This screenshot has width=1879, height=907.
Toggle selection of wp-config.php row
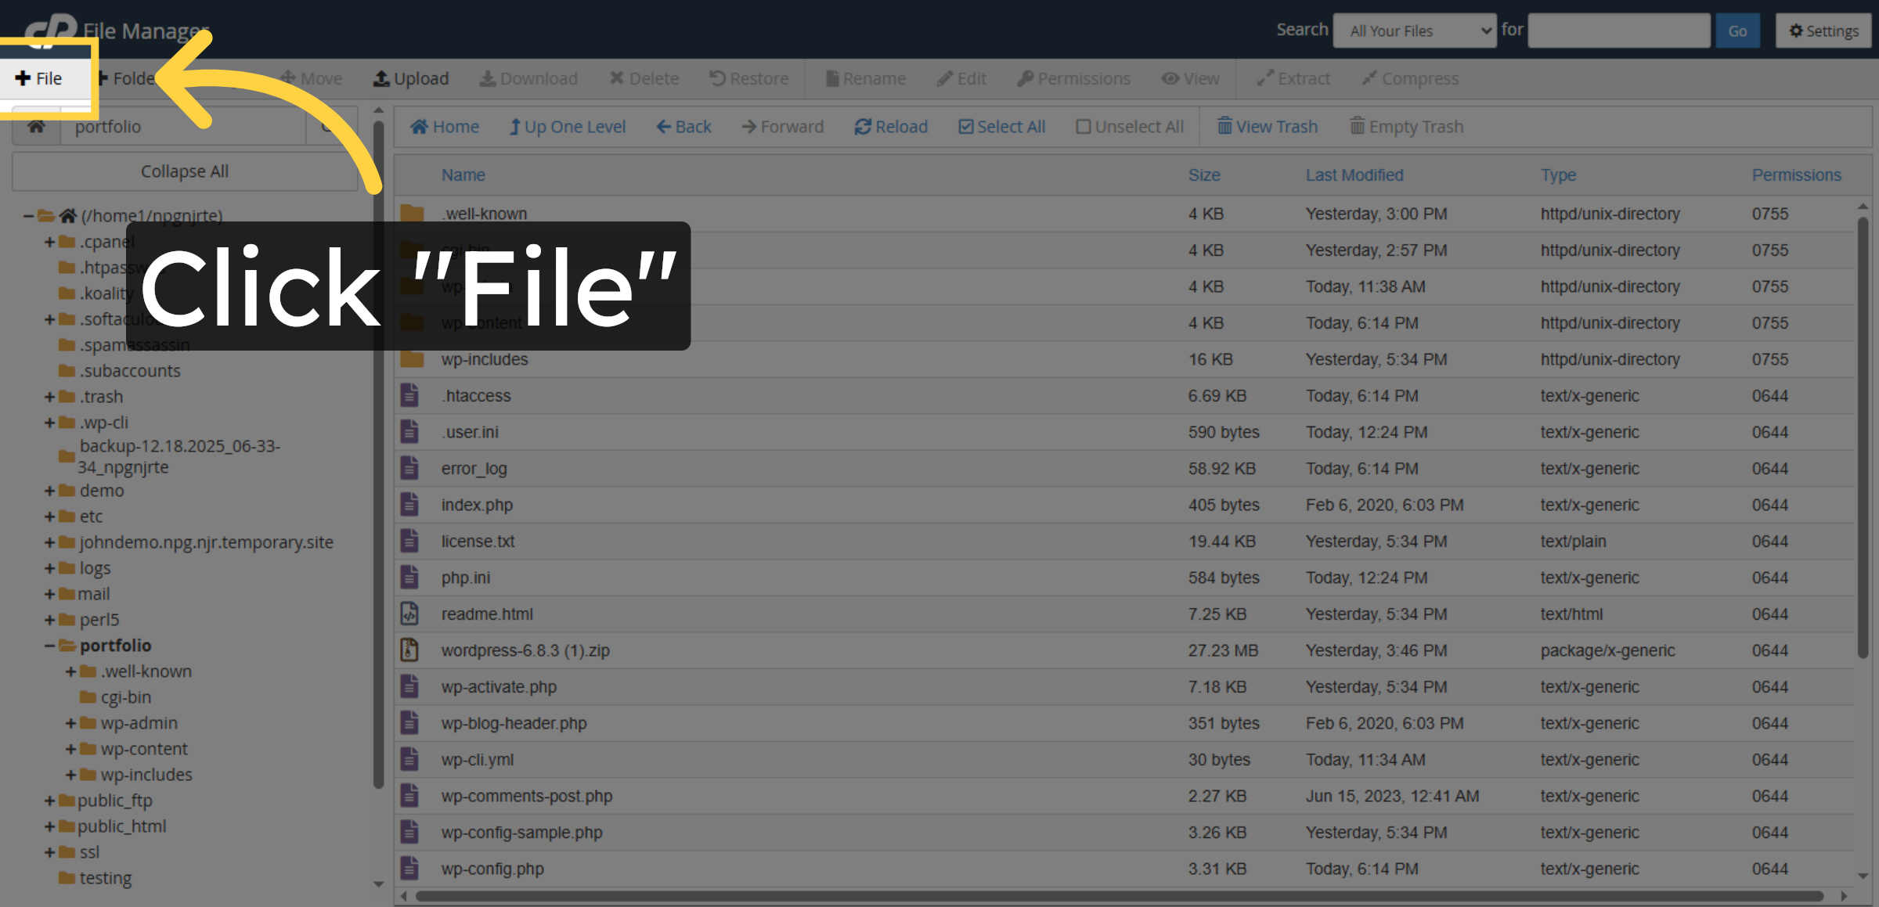(492, 868)
